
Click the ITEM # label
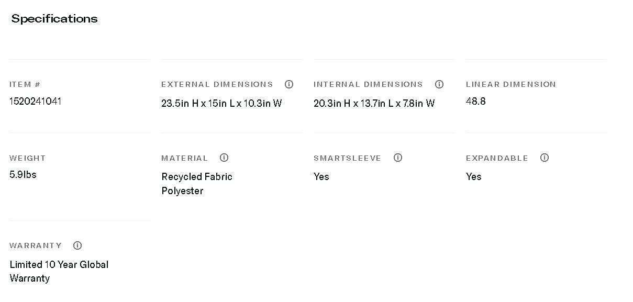tap(25, 84)
